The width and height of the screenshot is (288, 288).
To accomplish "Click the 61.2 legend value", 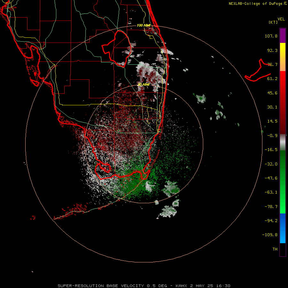I will [272, 79].
